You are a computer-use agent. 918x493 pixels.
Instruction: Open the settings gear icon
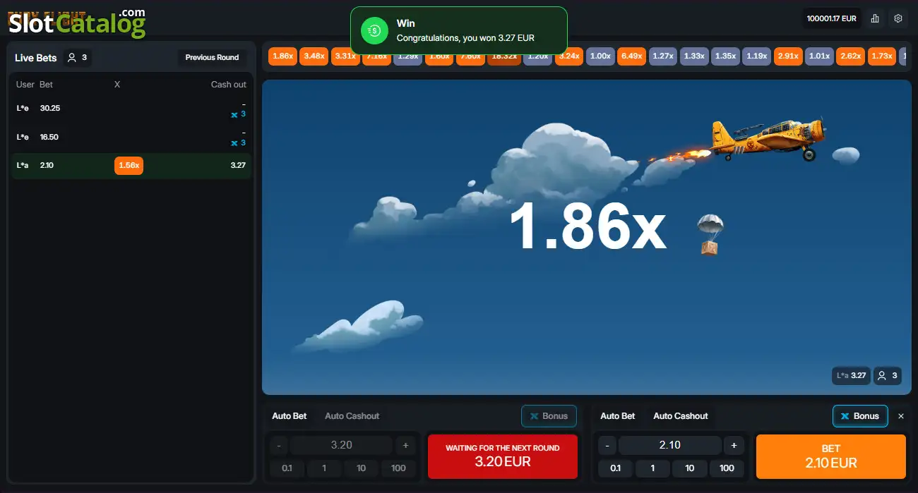tap(898, 18)
